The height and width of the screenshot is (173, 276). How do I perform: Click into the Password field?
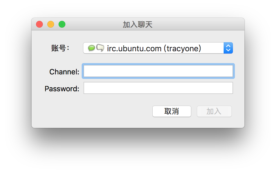158,88
